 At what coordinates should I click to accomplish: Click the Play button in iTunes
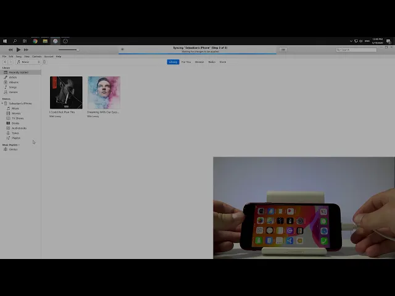[x=18, y=49]
